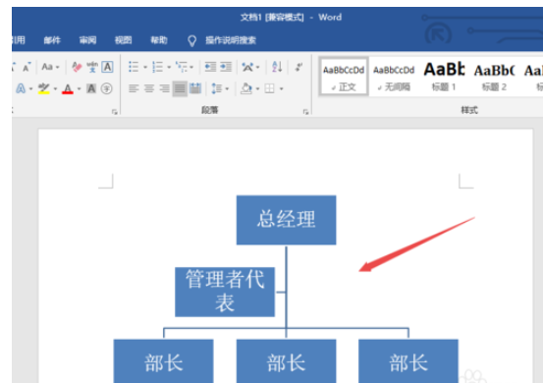
Task: Toggle justify alignment button
Action: (x=180, y=89)
